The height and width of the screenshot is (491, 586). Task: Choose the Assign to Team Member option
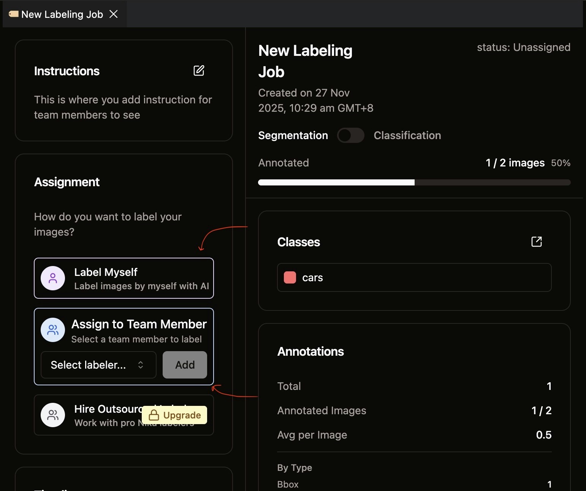[x=124, y=330]
